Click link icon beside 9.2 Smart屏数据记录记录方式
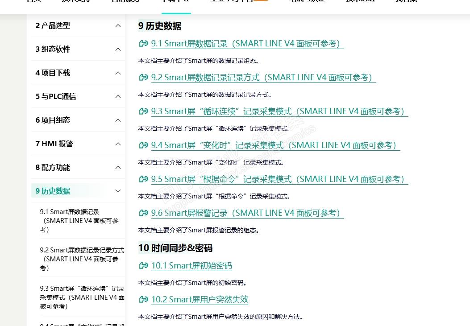This screenshot has height=326, width=470. click(144, 78)
